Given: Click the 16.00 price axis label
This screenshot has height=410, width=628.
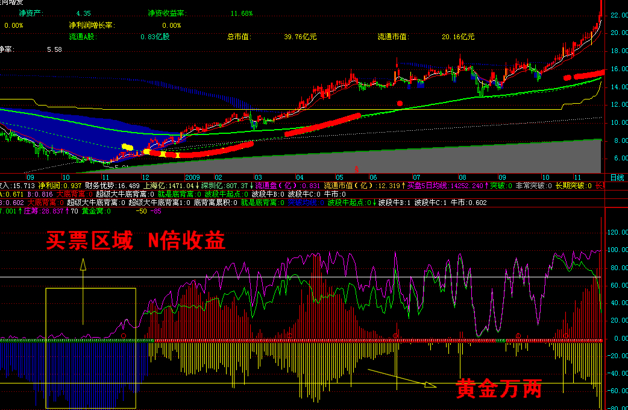Looking at the screenshot, I should (x=619, y=69).
